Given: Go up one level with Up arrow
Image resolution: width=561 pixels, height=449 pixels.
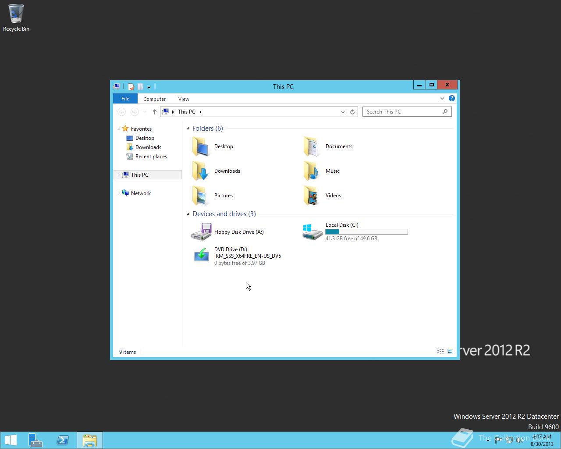Looking at the screenshot, I should point(154,112).
